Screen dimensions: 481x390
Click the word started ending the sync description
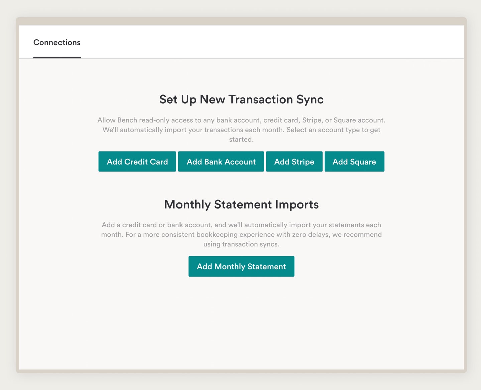coord(241,139)
